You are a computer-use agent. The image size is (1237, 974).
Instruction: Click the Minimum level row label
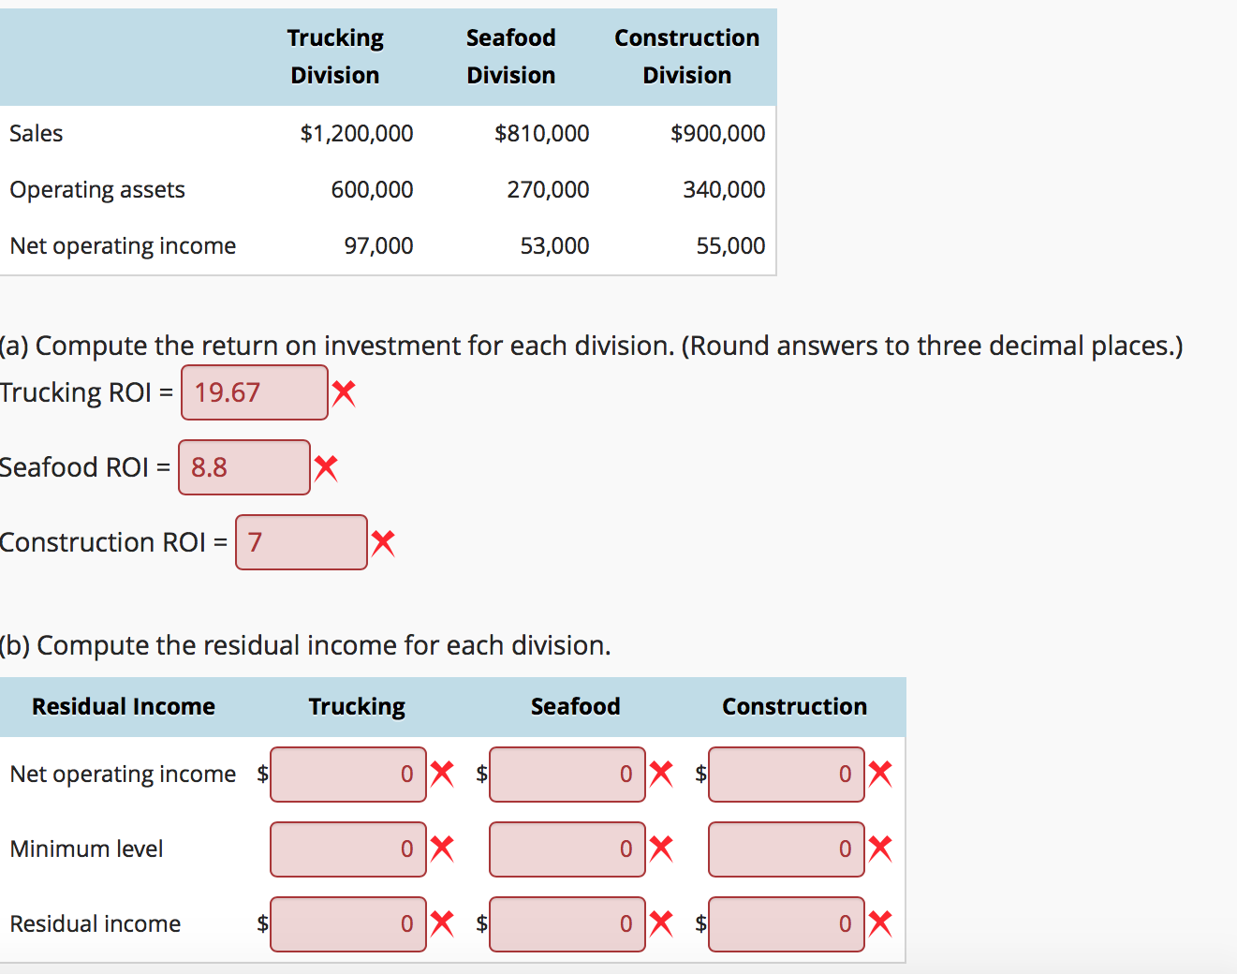click(x=87, y=849)
